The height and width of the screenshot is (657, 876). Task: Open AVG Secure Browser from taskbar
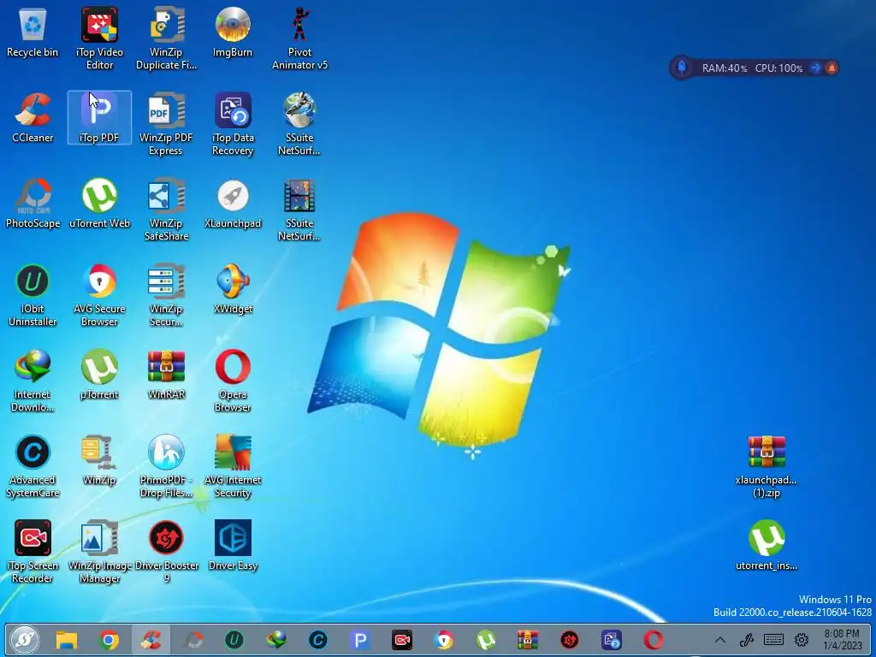click(x=444, y=640)
